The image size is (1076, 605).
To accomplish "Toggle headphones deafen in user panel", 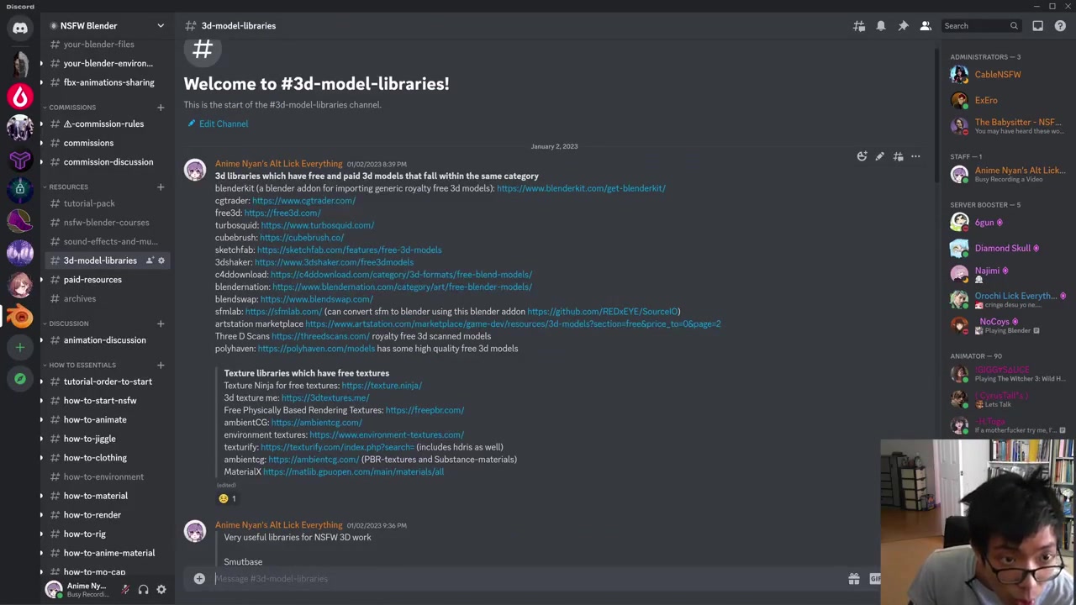I will coord(143,590).
